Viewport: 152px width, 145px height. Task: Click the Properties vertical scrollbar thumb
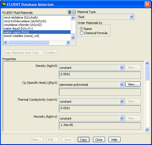tap(147, 73)
